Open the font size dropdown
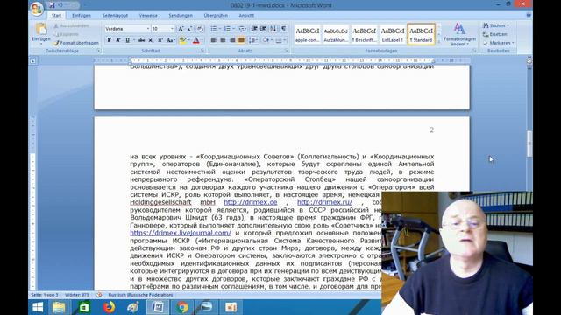 tap(172, 29)
